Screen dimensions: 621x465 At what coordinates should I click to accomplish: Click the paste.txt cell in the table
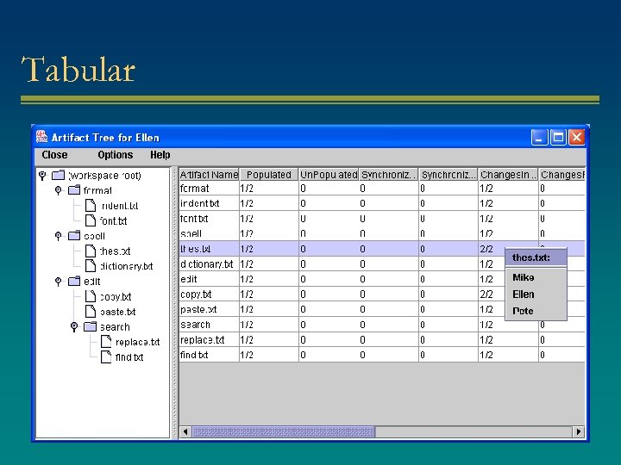pyautogui.click(x=209, y=309)
